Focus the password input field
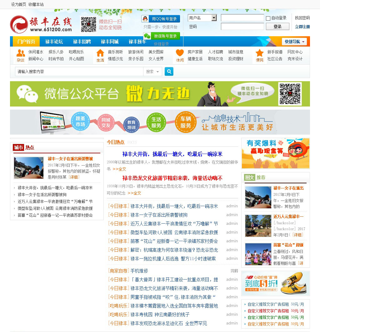Image resolution: width=375 pixels, height=332 pixels. pos(242,27)
